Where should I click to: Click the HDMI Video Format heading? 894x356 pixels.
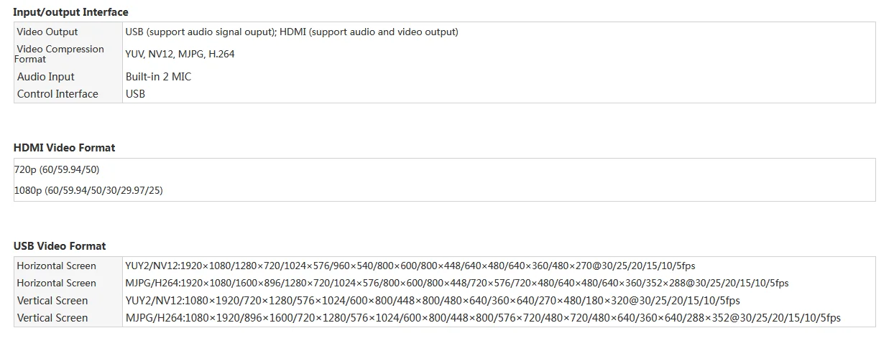pyautogui.click(x=64, y=148)
